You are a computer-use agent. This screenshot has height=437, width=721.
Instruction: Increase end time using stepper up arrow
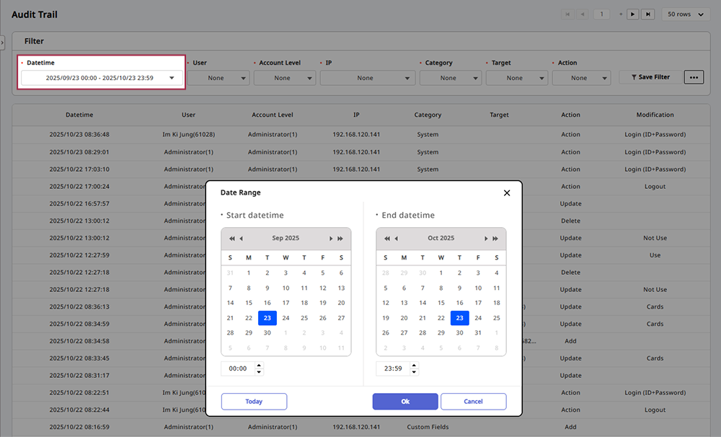coord(414,366)
